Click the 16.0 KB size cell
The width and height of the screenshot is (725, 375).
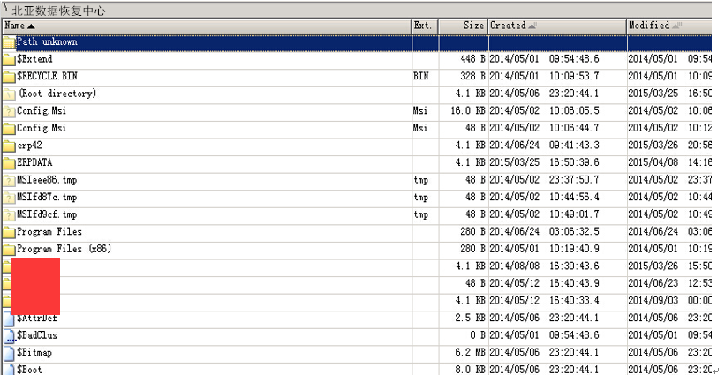click(x=468, y=111)
